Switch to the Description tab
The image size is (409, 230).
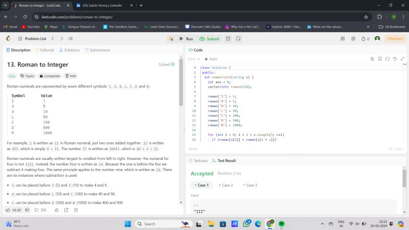point(18,50)
